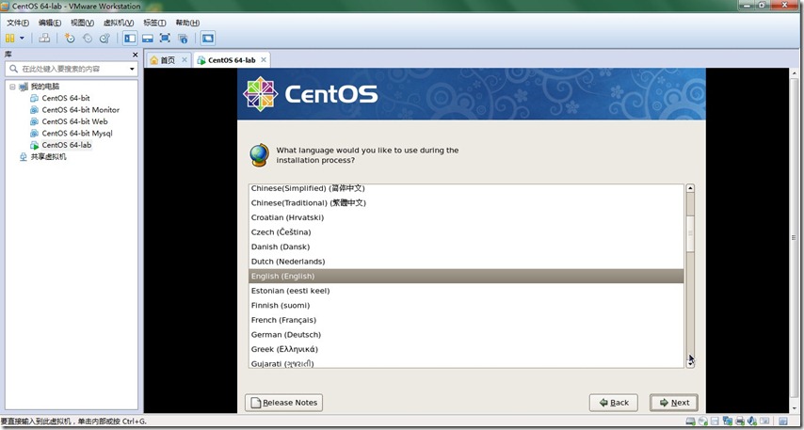Click language list scrollbar up arrow
The height and width of the screenshot is (430, 804).
click(x=690, y=188)
